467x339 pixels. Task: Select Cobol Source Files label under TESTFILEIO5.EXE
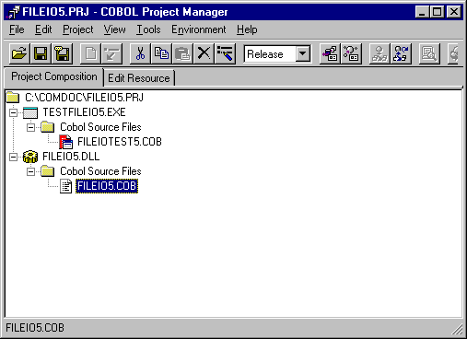[100, 127]
